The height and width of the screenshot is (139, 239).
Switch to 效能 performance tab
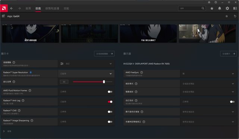coord(66,8)
